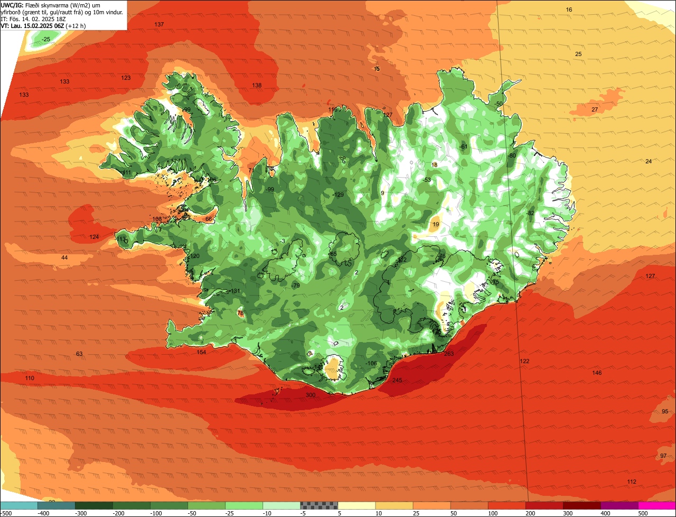Click the title line 'UWC/IG: Flæði skynvarma (W/m2) um'

tap(51, 5)
